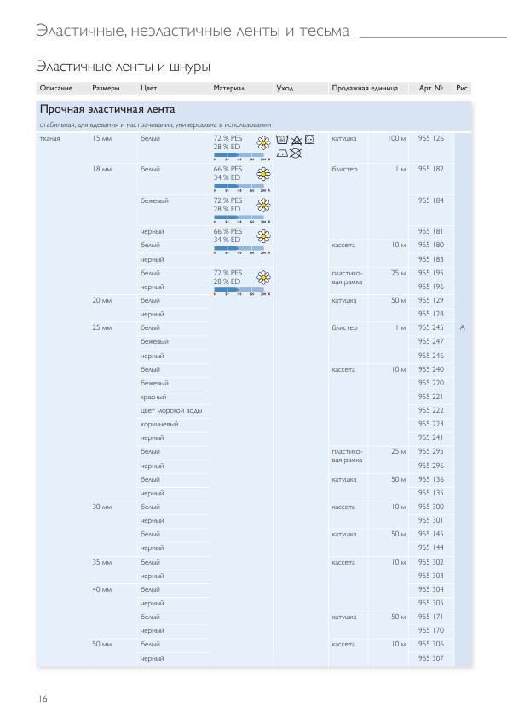Select the Продажная единица column header

pos(365,88)
